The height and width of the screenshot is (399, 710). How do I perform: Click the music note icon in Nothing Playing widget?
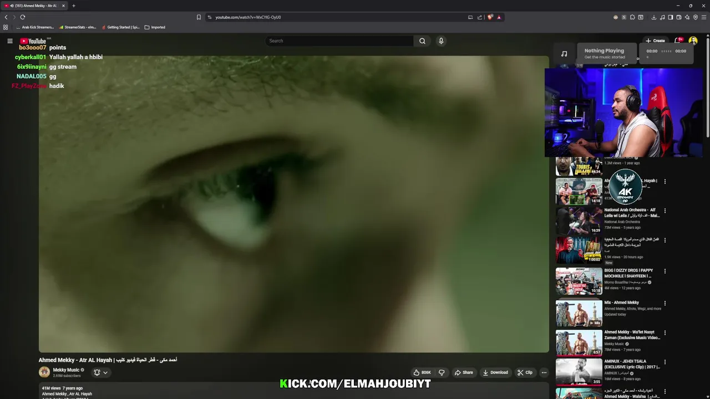click(564, 54)
